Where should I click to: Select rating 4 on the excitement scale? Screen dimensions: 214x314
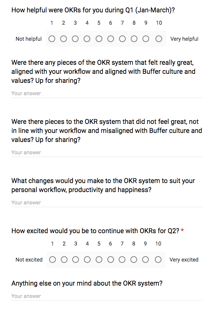[87, 259]
